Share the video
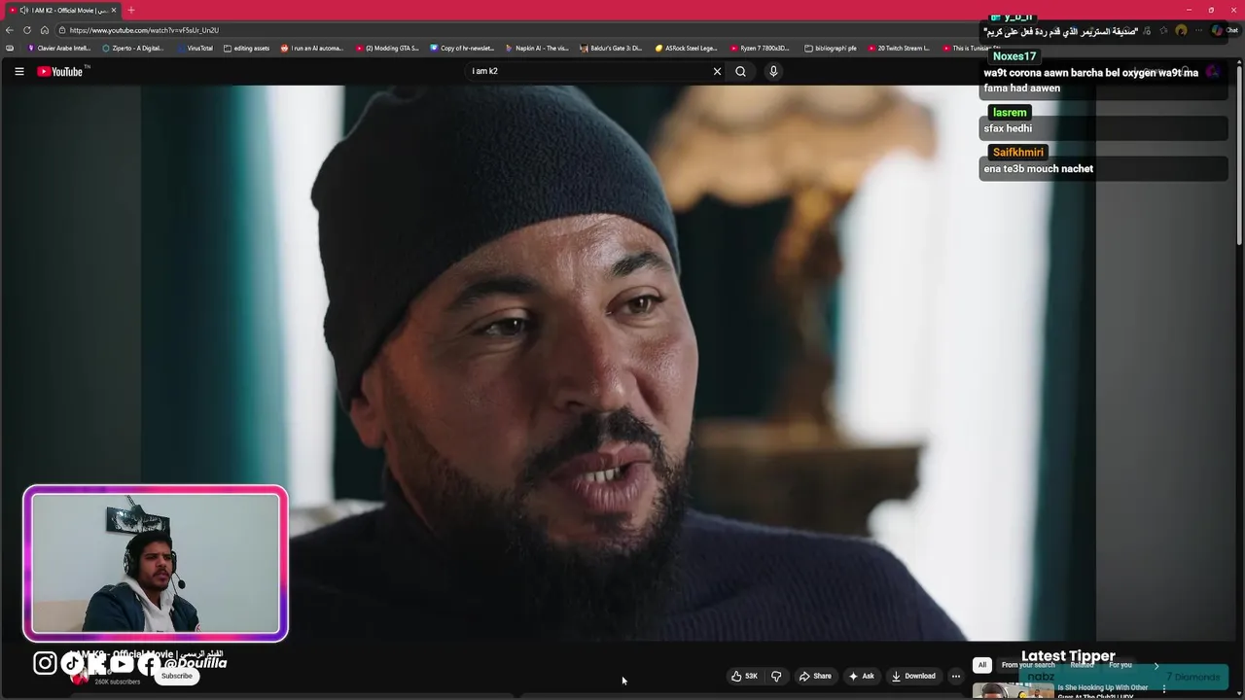Image resolution: width=1245 pixels, height=700 pixels. tap(815, 676)
